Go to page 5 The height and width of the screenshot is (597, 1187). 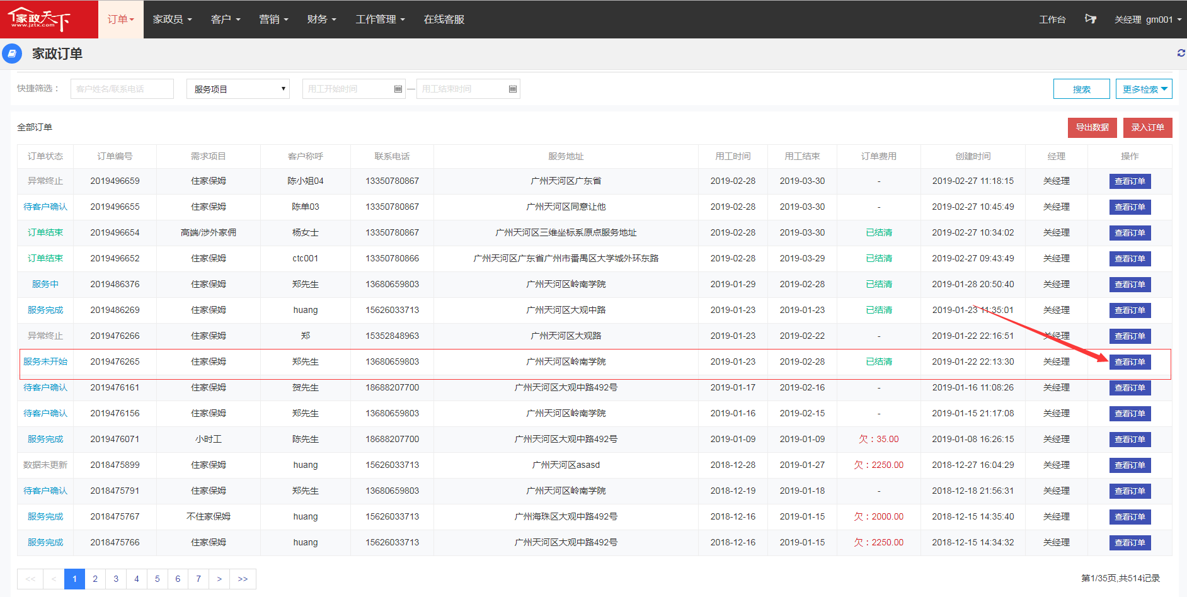(158, 579)
